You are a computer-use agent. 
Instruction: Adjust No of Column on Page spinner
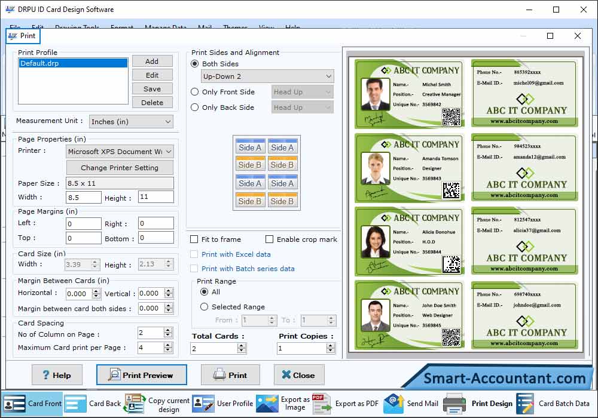(168, 333)
